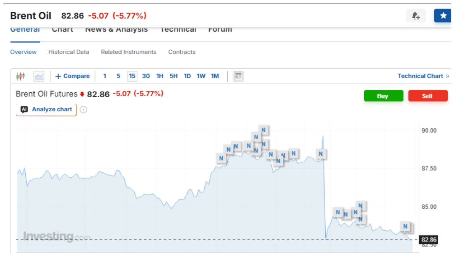This screenshot has height=254, width=455.
Task: Select the 15 minute interval
Action: tap(132, 76)
